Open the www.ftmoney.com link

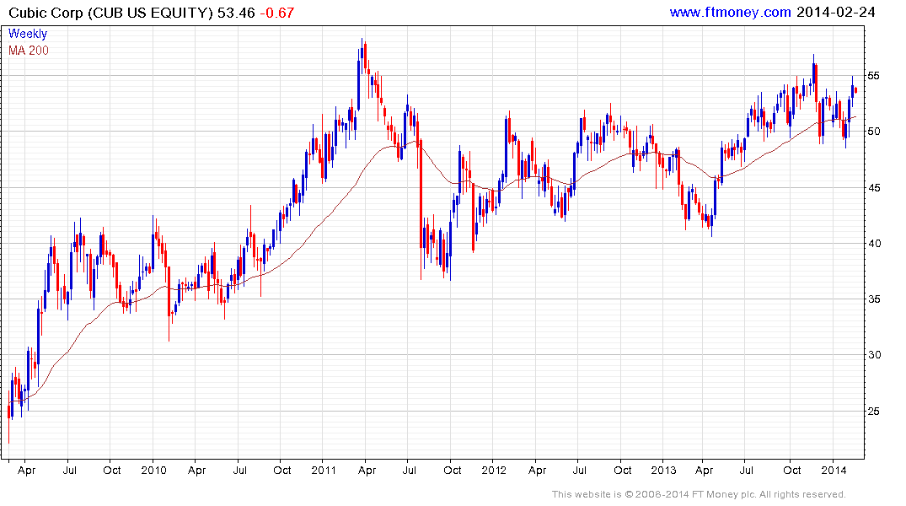(730, 12)
